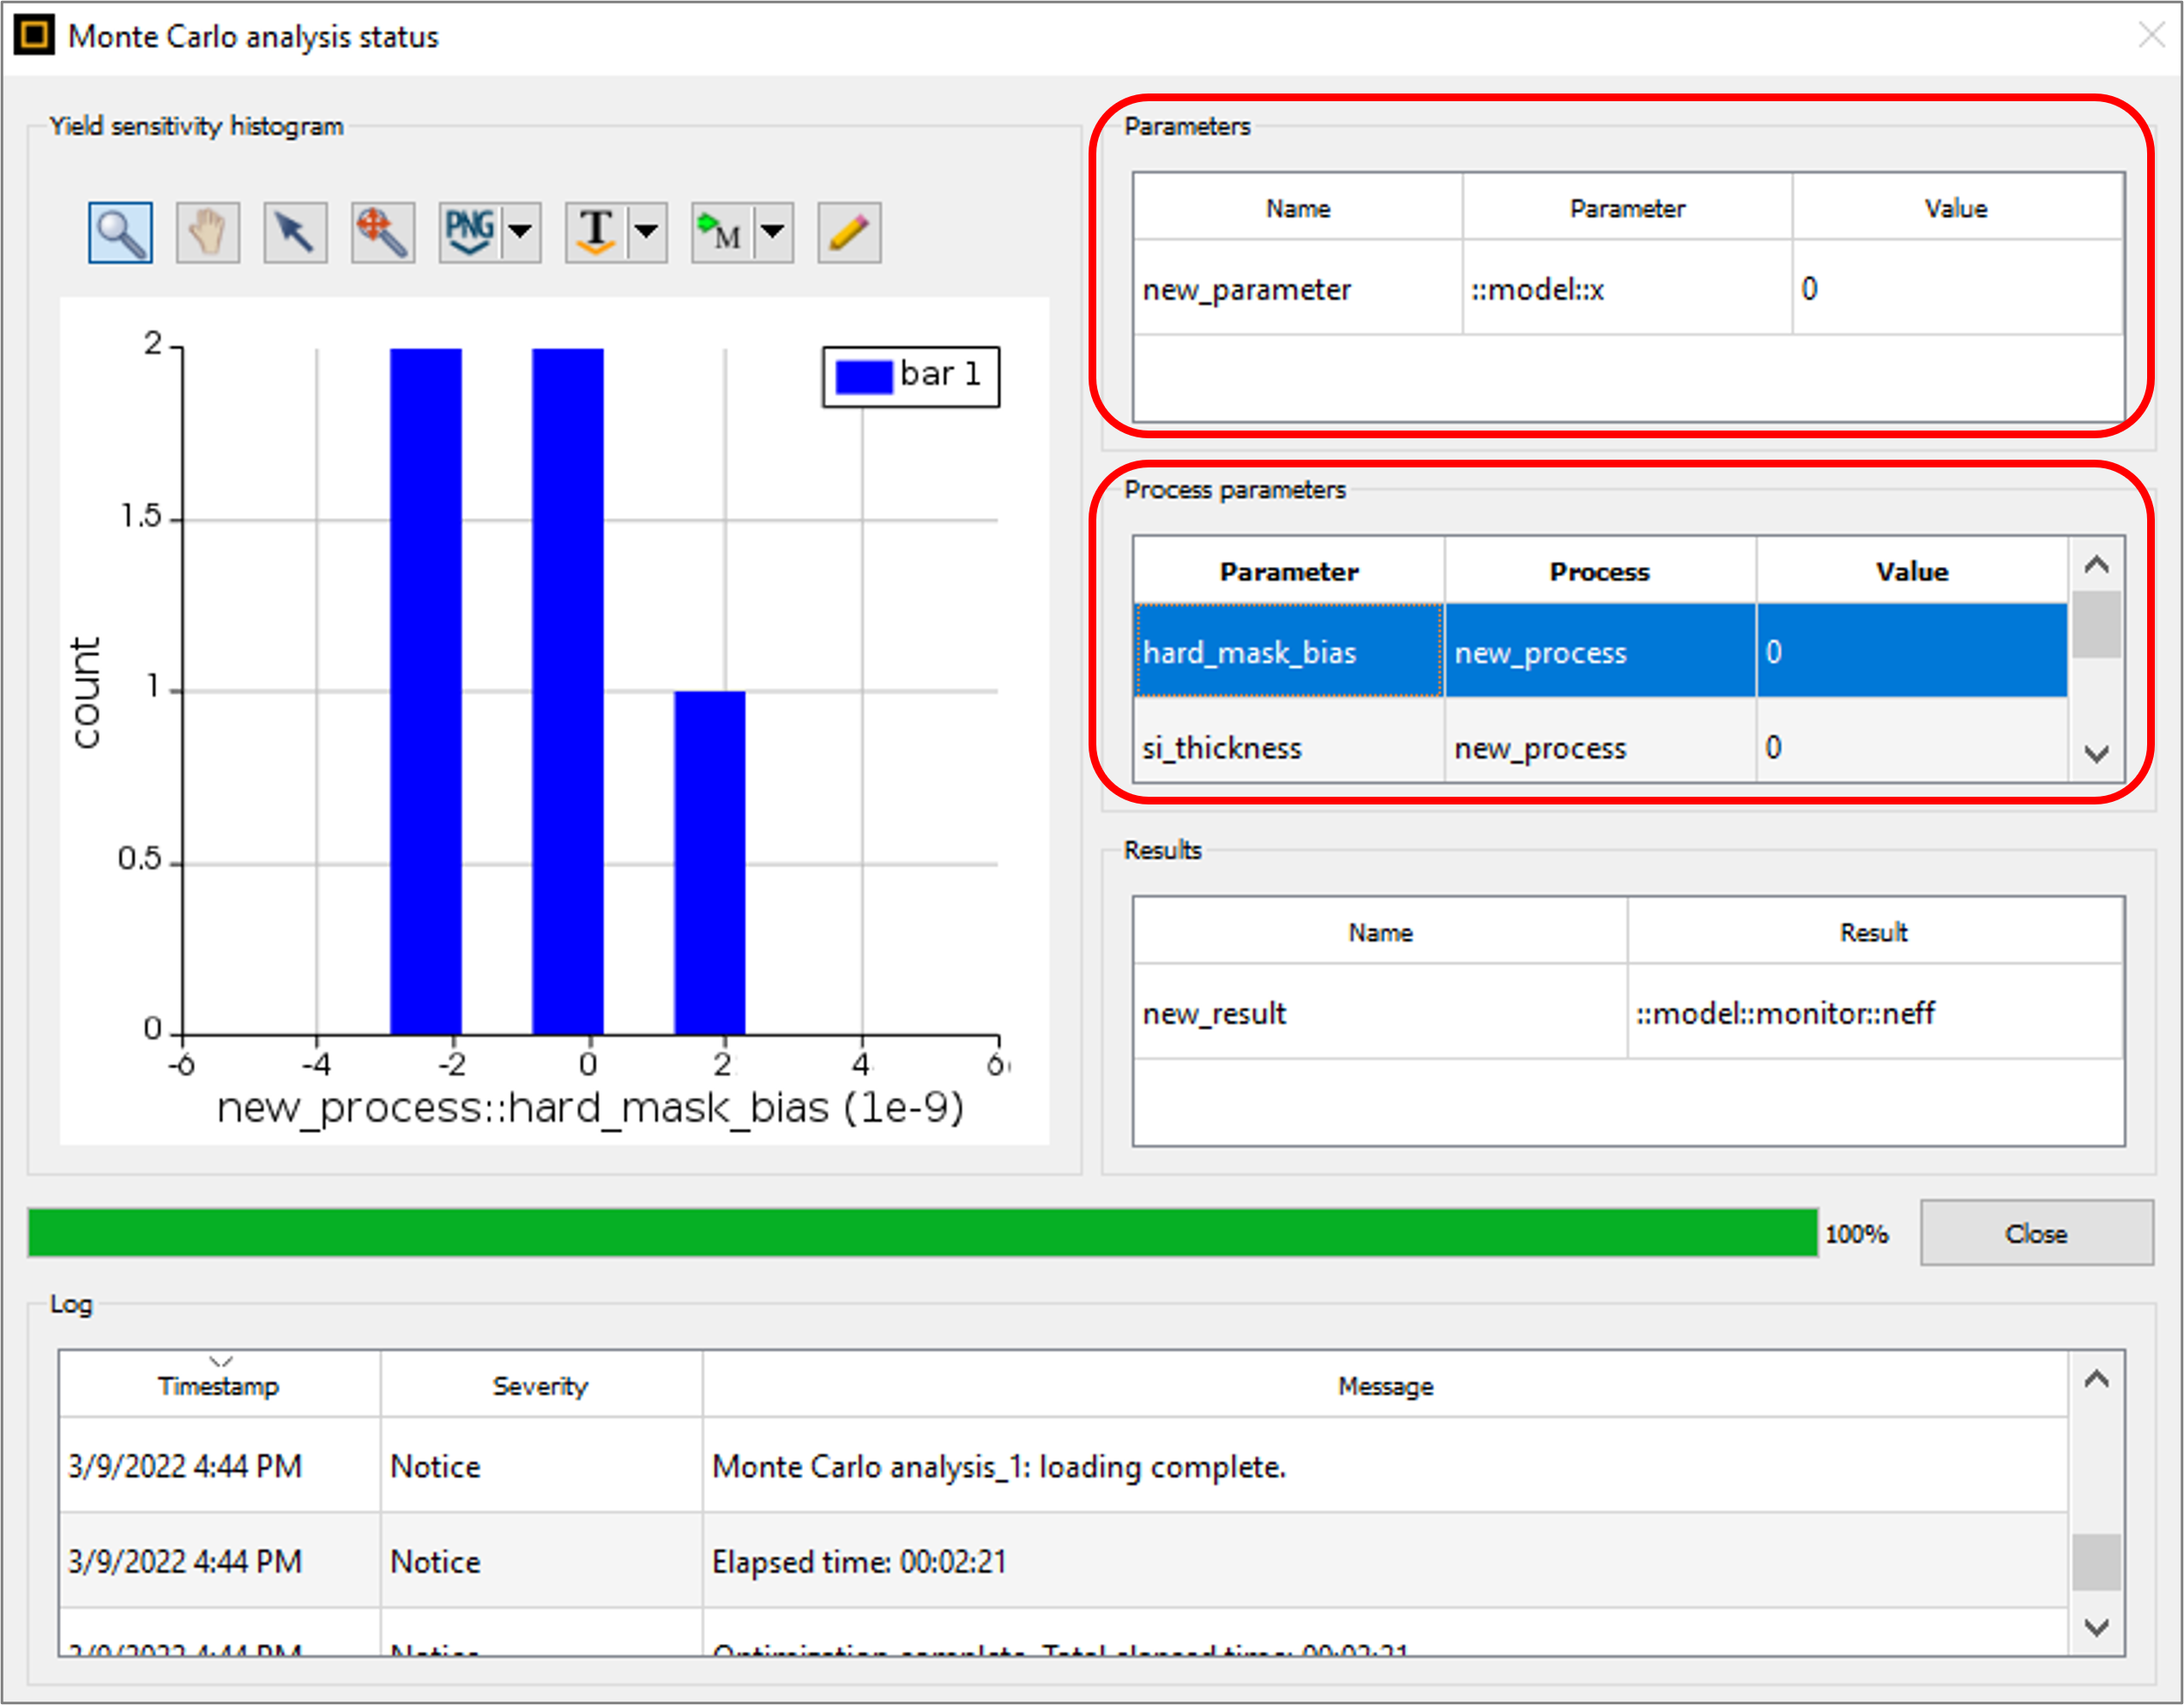
Task: Open the PNG export dropdown arrow
Action: pos(520,233)
